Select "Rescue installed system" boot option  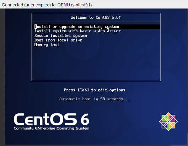(x=61, y=36)
